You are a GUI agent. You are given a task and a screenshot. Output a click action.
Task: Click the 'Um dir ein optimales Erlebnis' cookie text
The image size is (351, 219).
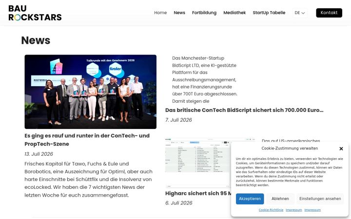tap(289, 172)
